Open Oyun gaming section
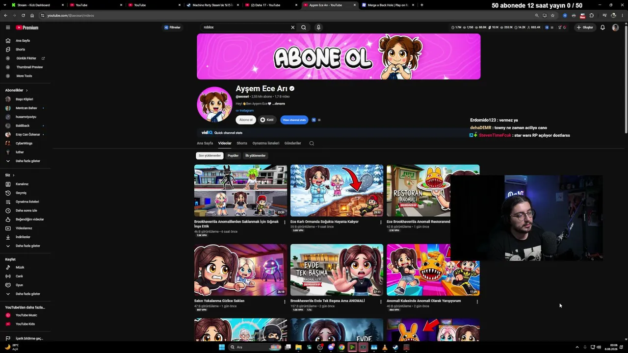Viewport: 628px width, 353px height. click(x=26, y=285)
